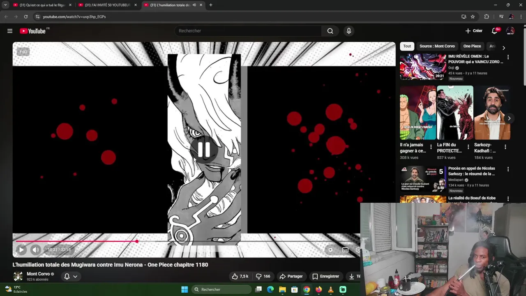Image resolution: width=526 pixels, height=296 pixels.
Task: Open the Mediapart video thumbnail
Action: [x=423, y=179]
